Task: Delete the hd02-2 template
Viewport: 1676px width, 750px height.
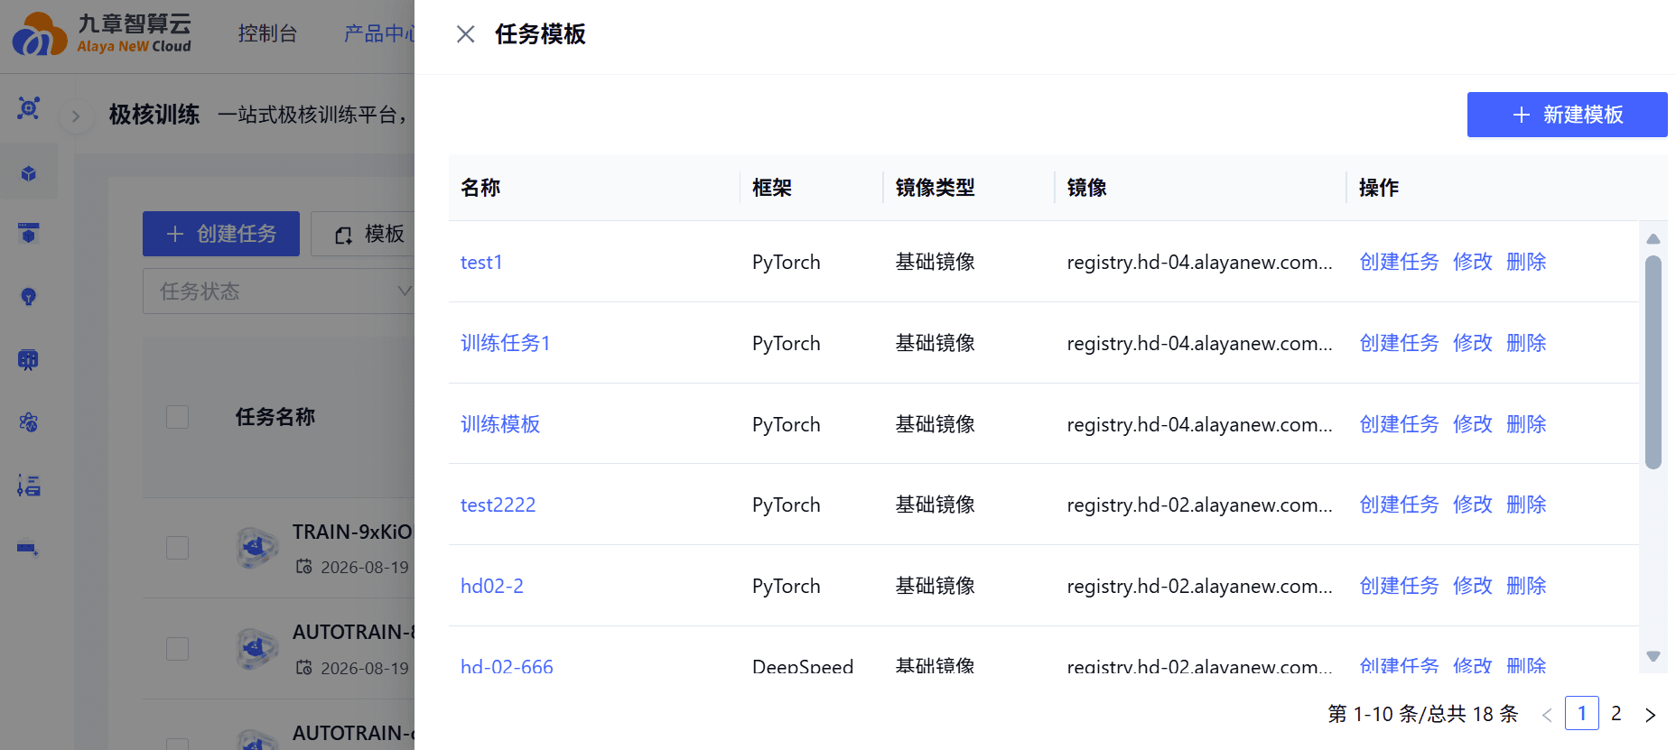Action: point(1527,587)
